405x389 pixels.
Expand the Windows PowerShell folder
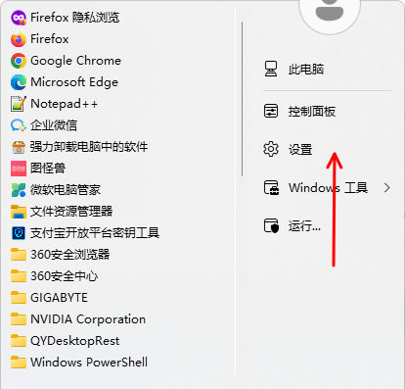[79, 363]
